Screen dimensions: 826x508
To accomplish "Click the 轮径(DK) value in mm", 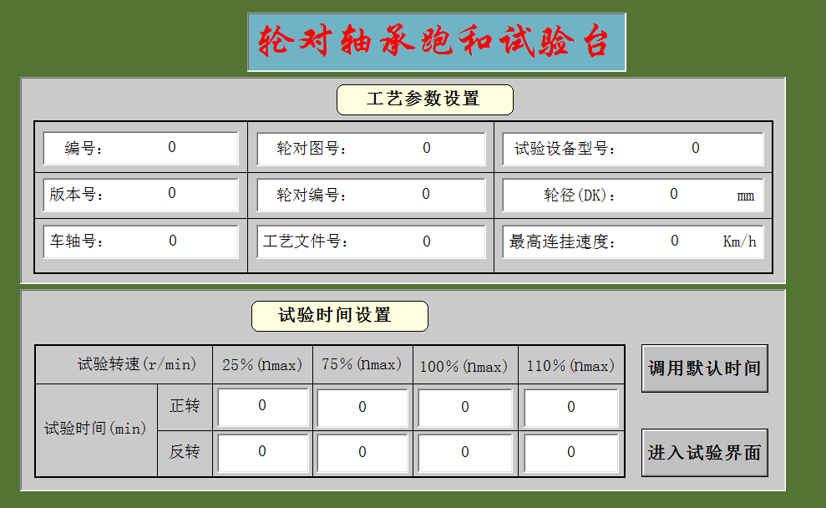I will [674, 195].
